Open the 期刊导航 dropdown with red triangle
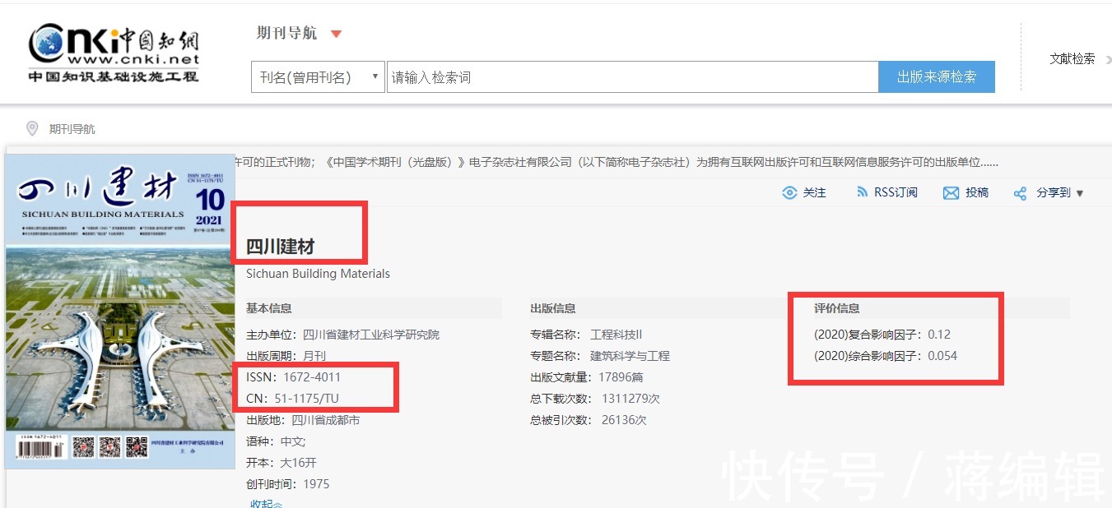 pyautogui.click(x=335, y=34)
